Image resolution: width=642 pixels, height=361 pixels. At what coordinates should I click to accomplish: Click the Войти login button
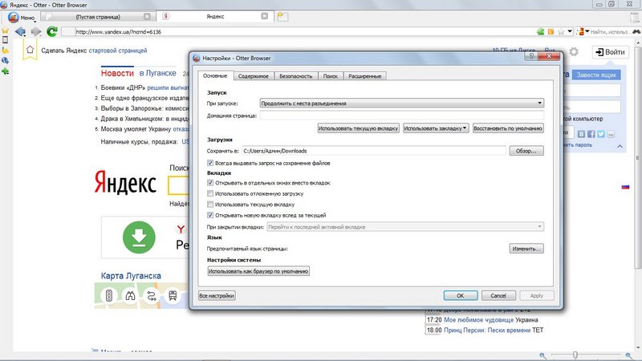point(611,52)
